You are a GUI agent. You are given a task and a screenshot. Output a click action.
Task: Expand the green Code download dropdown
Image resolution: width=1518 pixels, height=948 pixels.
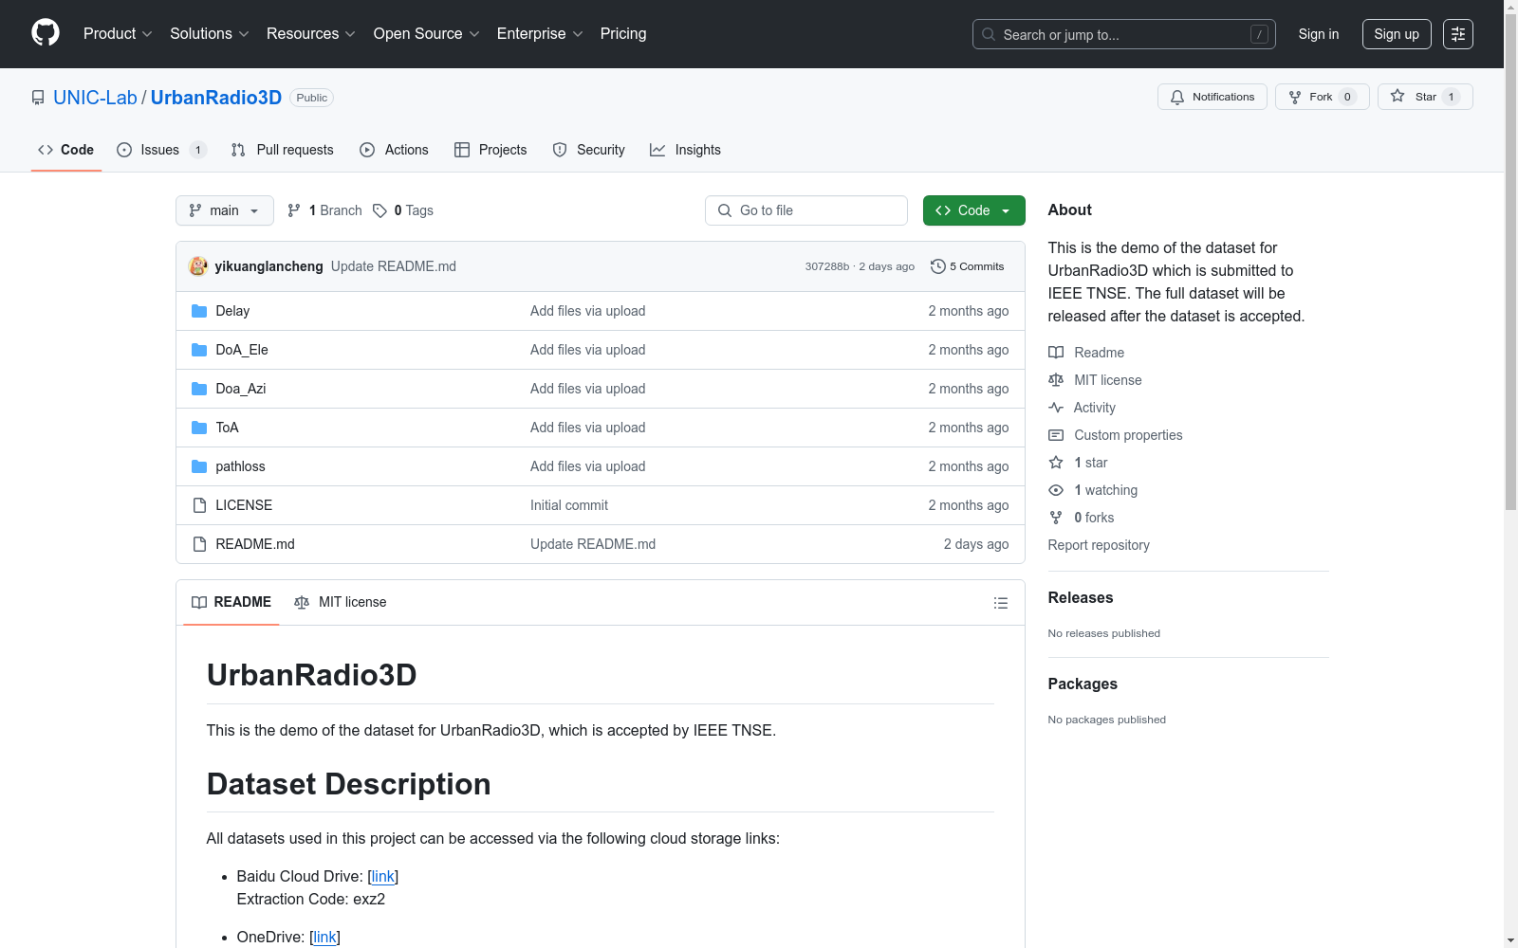pyautogui.click(x=973, y=210)
